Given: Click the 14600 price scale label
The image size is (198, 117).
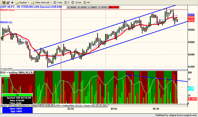Looking at the screenshot, I should pos(191,55).
